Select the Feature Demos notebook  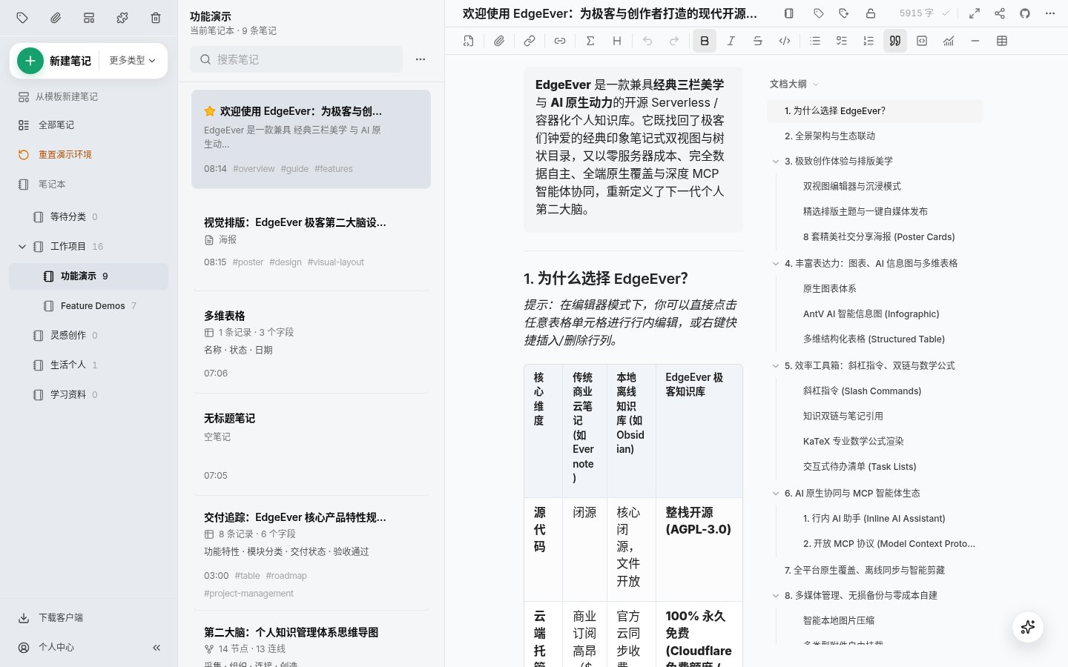[x=89, y=305]
